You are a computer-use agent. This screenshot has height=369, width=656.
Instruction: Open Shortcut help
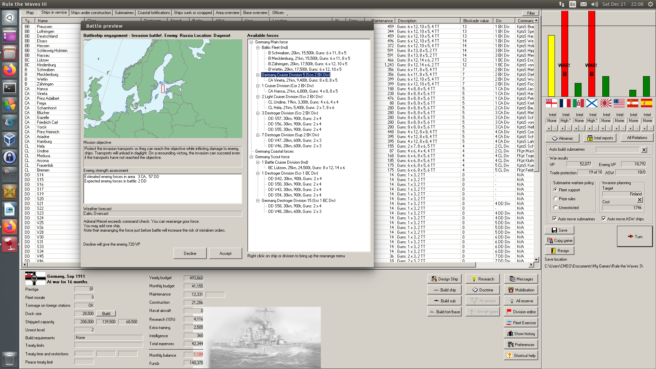[521, 356]
